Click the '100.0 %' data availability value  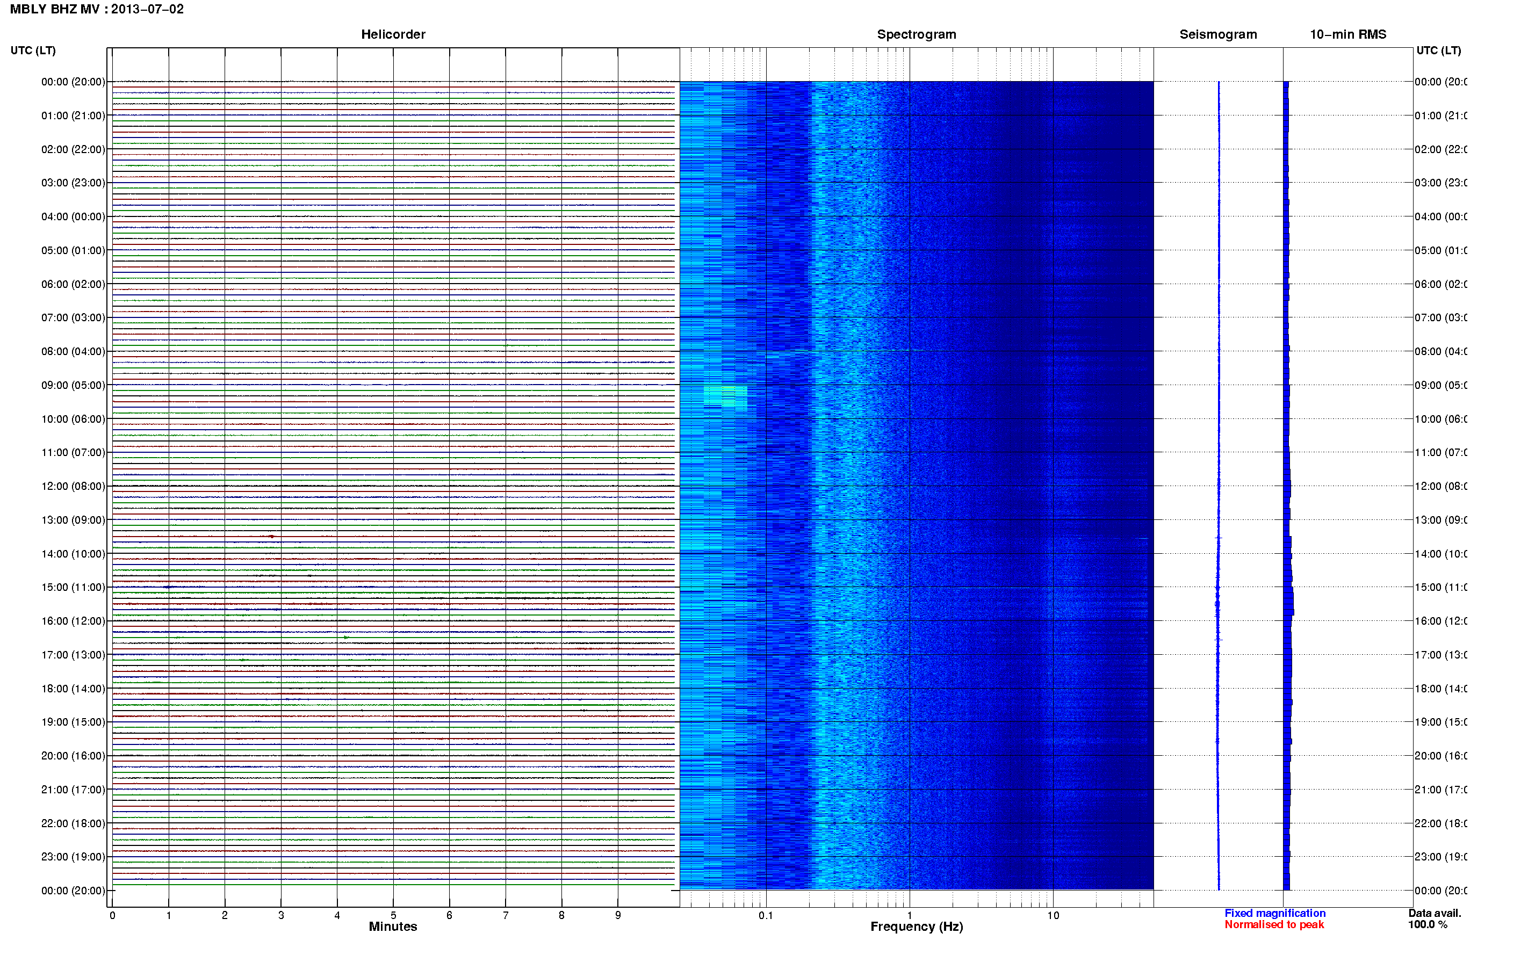coord(1428,925)
